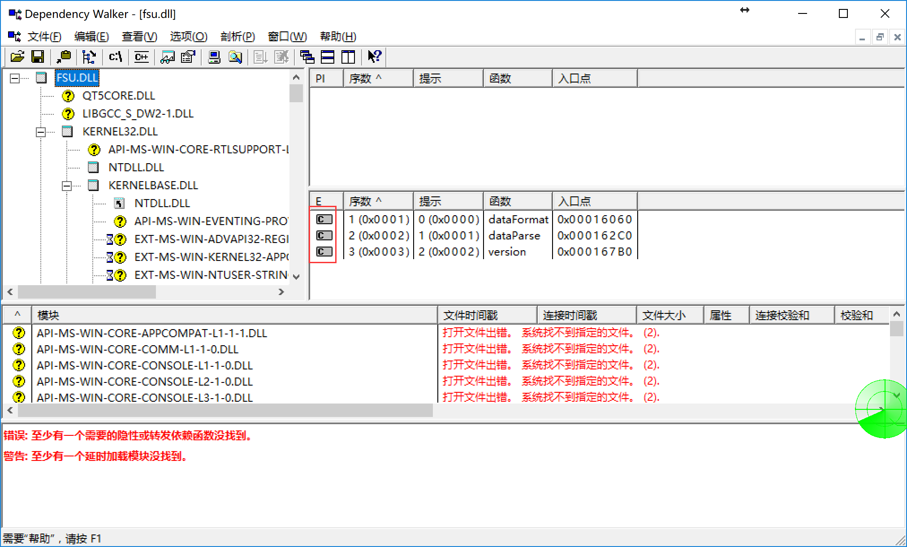Screen dimensions: 907x547
Task: Click the module list horizontal scrollbar thumb
Action: 225,410
